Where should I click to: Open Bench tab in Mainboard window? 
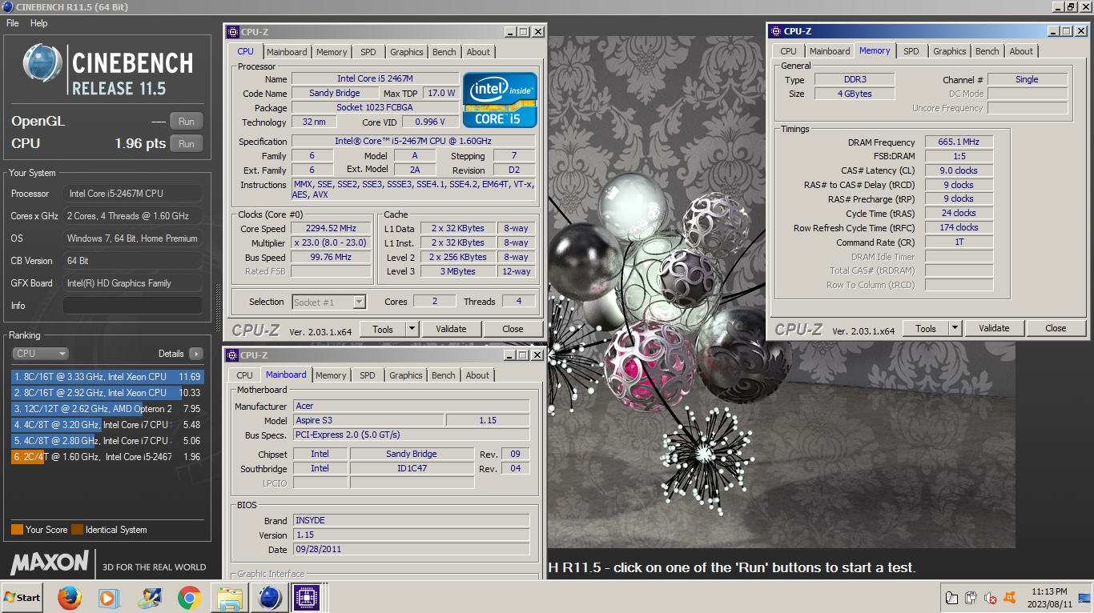(x=443, y=375)
